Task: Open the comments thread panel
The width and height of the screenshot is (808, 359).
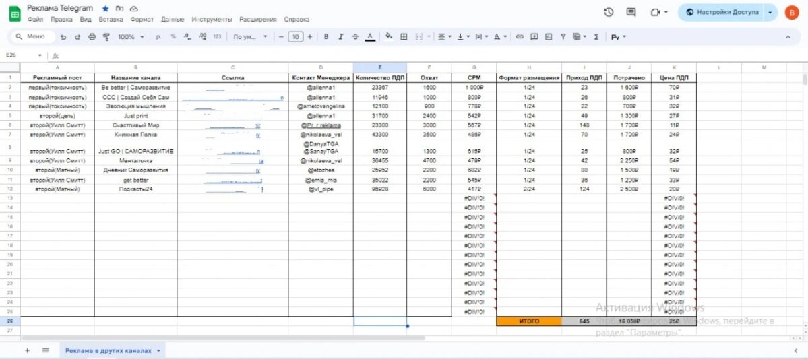Action: point(631,12)
